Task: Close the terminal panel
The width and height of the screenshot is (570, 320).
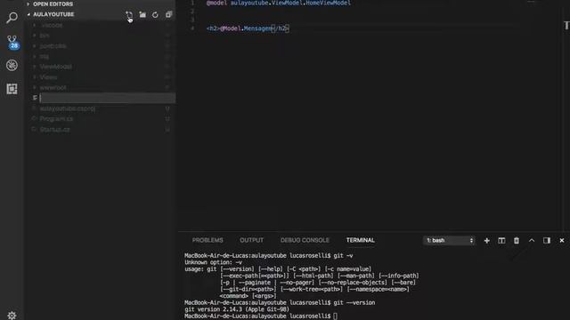Action: tap(562, 241)
